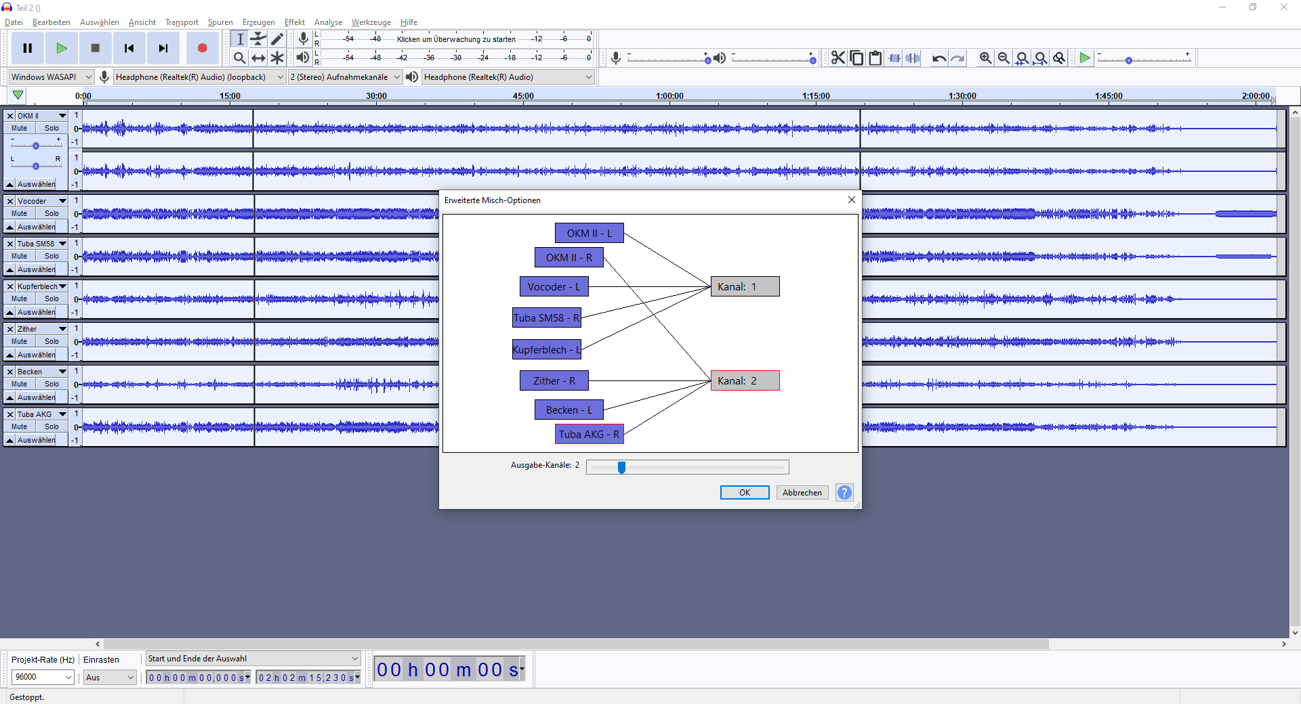Expand the Projekt-Rate 96000 dropdown
The height and width of the screenshot is (704, 1301).
click(42, 677)
